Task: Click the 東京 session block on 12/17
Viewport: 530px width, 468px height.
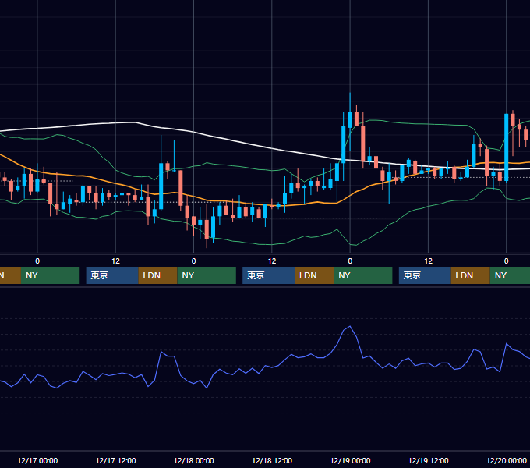Action: pyautogui.click(x=112, y=275)
